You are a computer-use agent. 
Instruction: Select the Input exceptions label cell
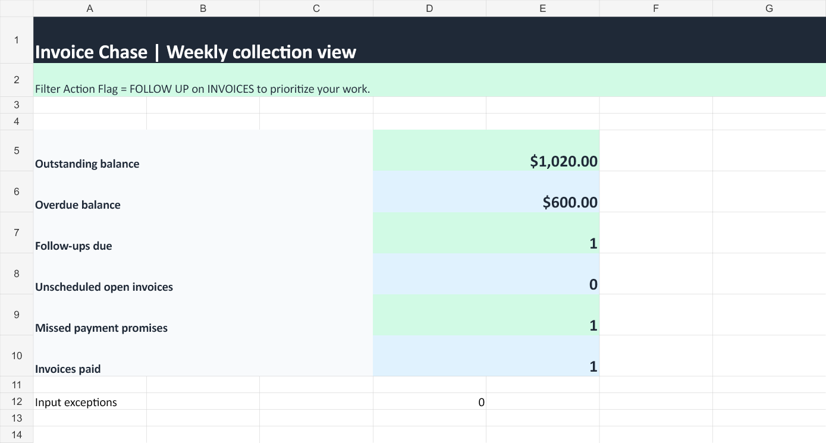click(90, 401)
